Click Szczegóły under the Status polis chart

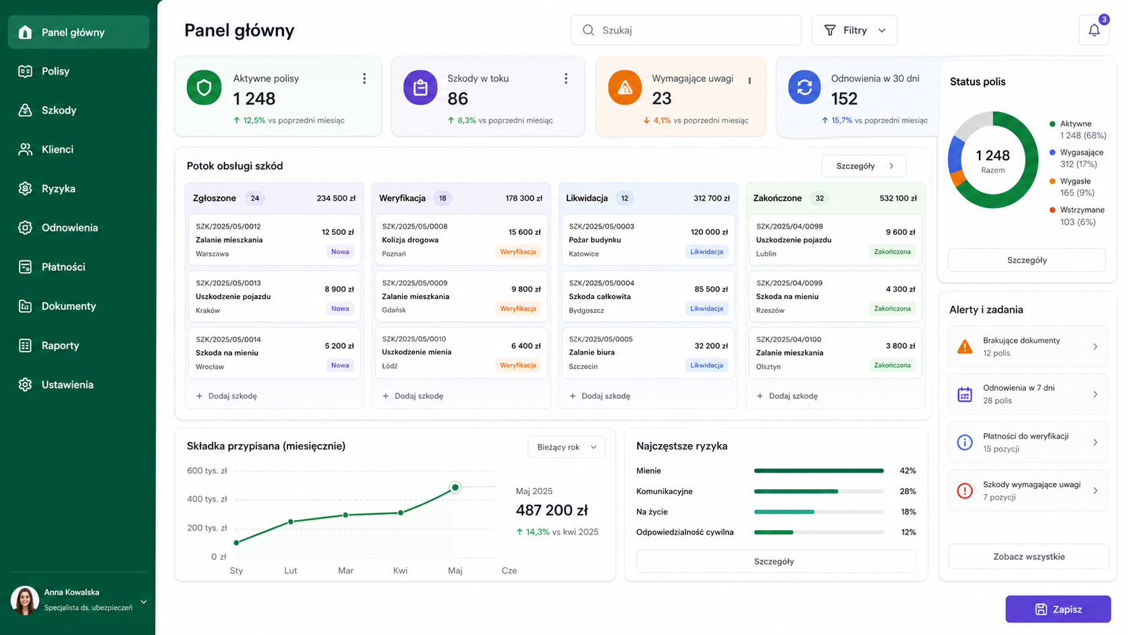[1027, 260]
